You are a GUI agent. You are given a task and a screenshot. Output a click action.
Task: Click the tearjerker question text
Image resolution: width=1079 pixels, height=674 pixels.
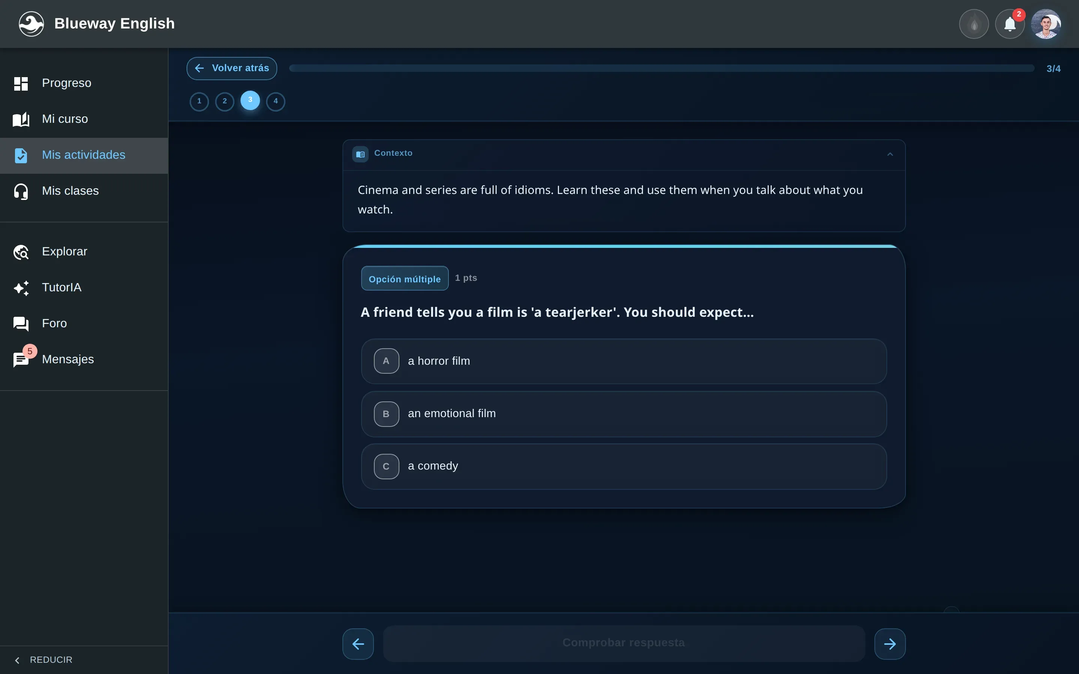pos(557,313)
